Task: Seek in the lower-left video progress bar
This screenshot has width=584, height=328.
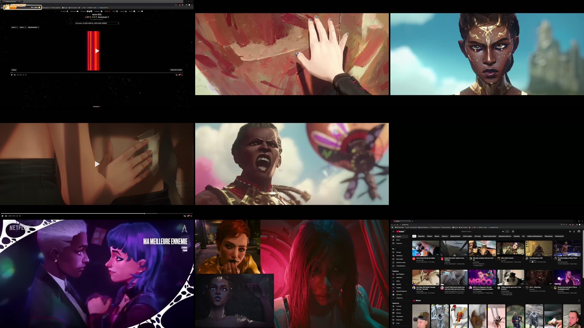Action: tap(97, 213)
